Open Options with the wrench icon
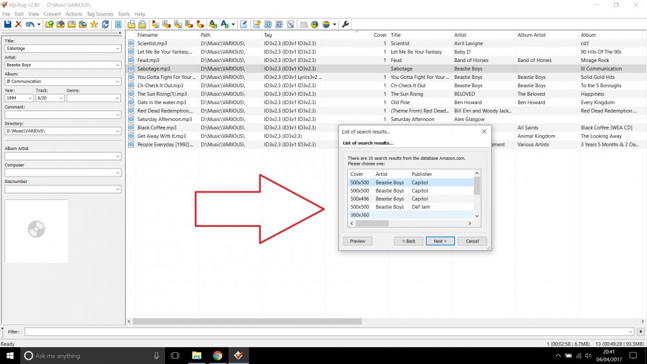The image size is (647, 364). [x=345, y=25]
